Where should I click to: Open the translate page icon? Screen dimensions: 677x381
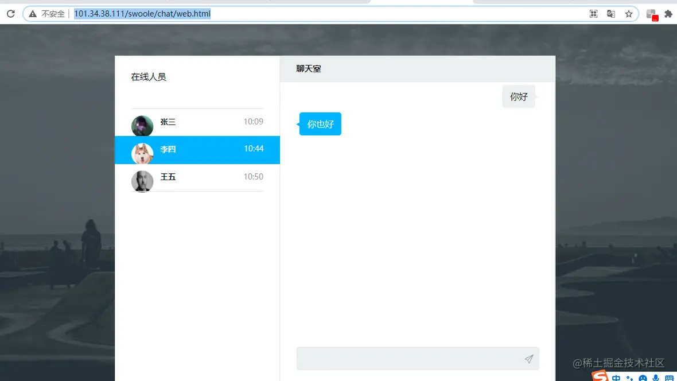coord(611,14)
